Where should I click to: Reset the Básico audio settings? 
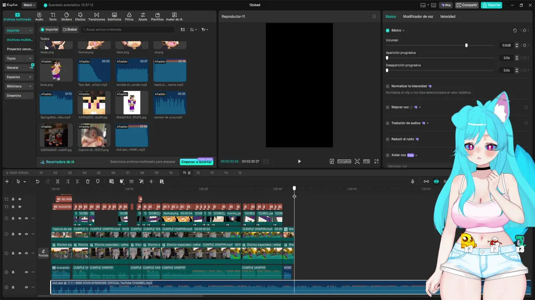coord(515,30)
